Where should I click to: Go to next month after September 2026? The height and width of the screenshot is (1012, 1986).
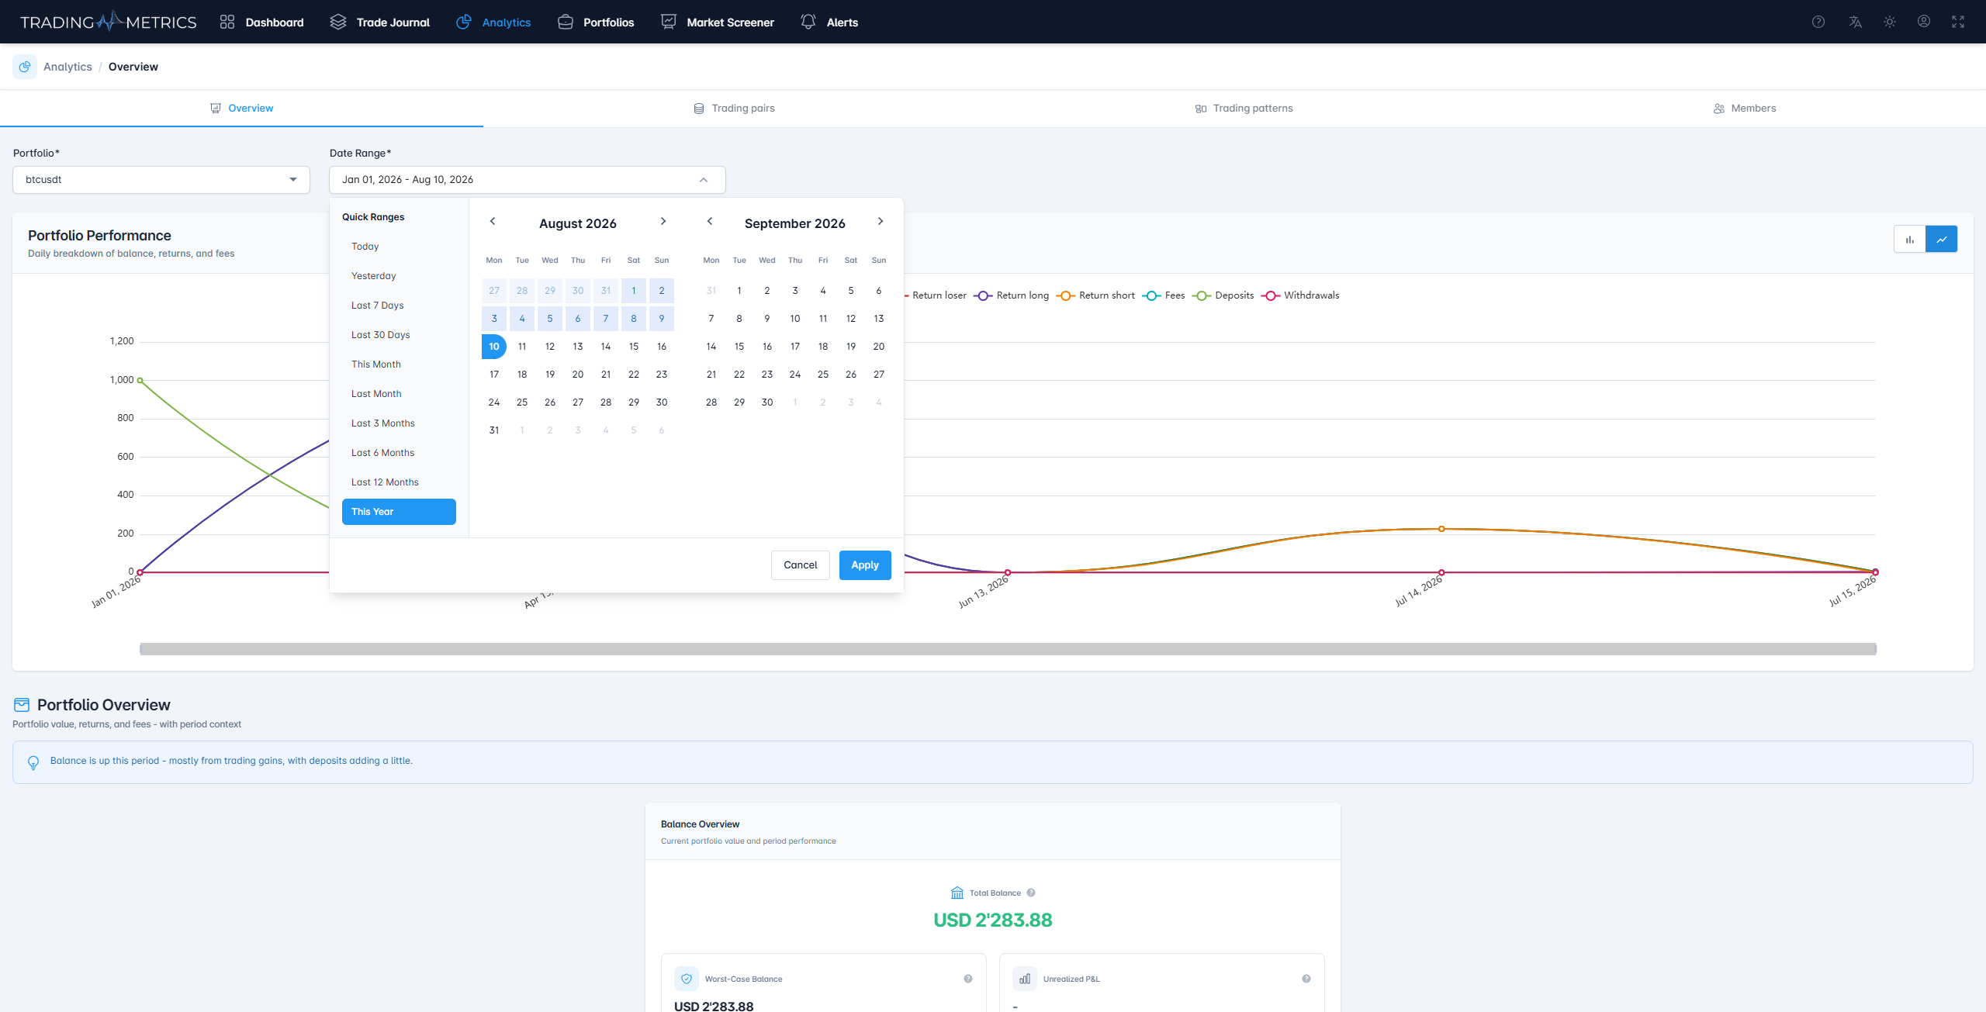click(x=881, y=222)
